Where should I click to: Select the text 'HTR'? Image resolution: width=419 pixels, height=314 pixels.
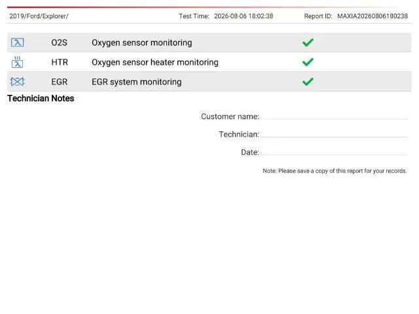coord(60,62)
